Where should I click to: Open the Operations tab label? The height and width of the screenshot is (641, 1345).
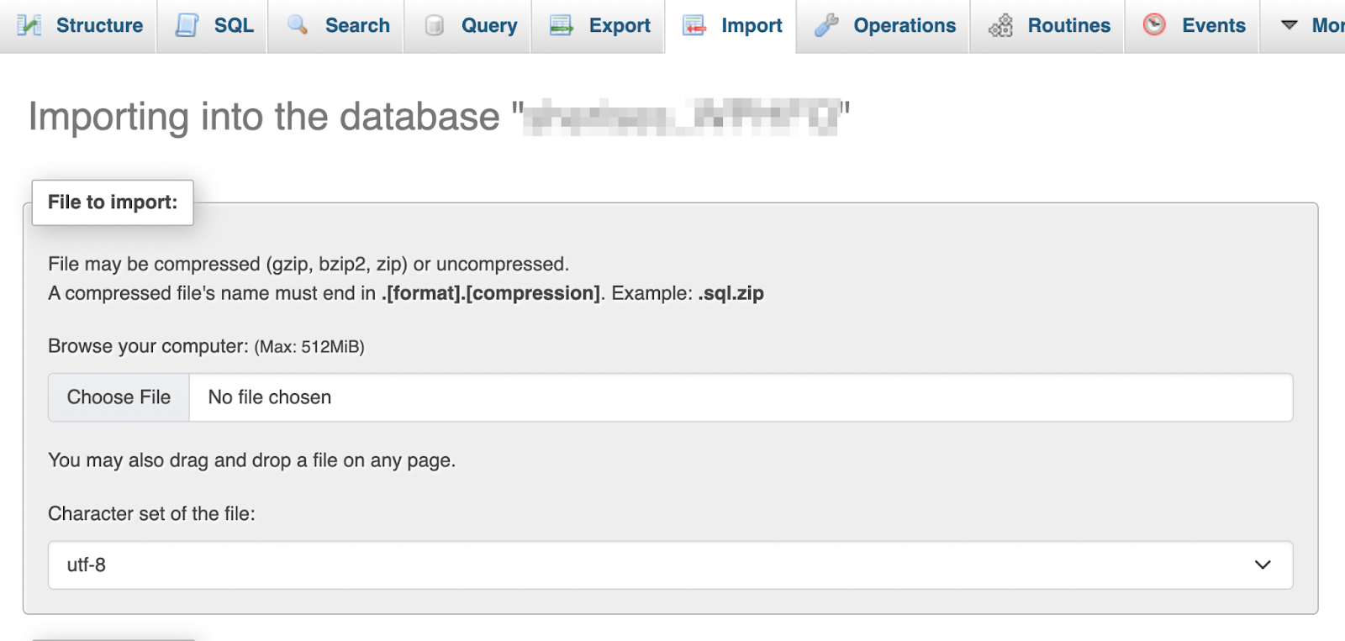(905, 25)
